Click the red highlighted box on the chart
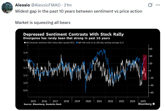 click(145, 67)
